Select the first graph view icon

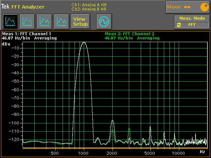tap(10, 22)
